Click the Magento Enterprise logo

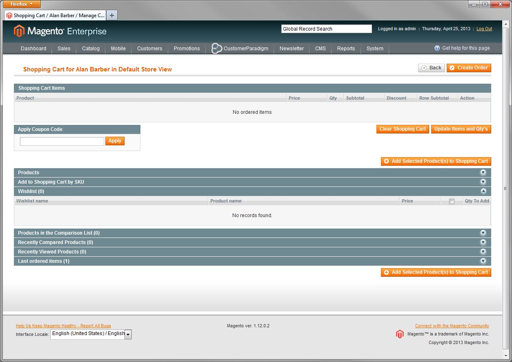(x=60, y=31)
